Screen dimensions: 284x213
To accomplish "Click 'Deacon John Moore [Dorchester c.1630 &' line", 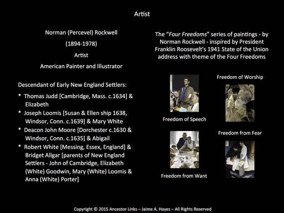I will click(x=78, y=130).
